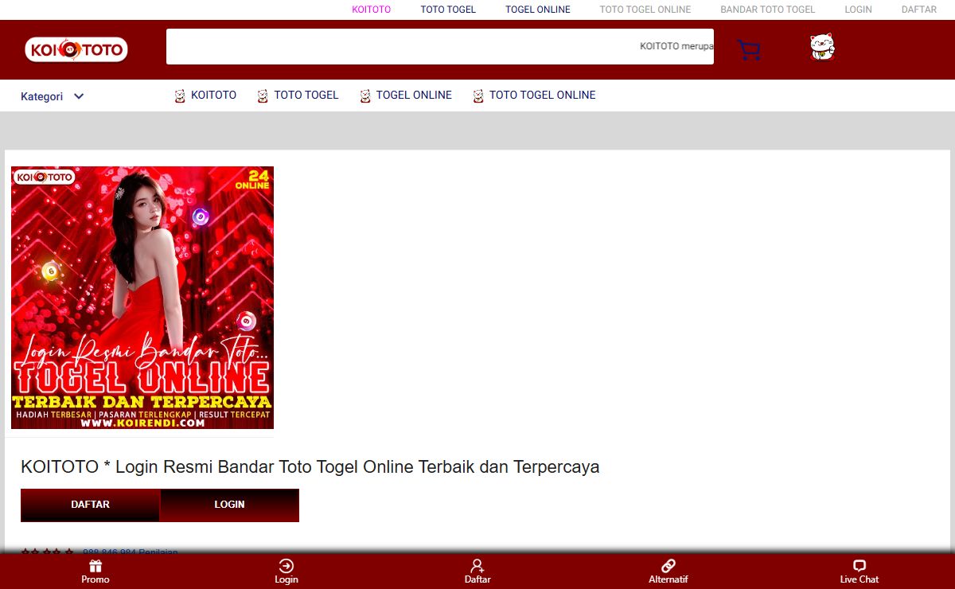This screenshot has width=955, height=589.
Task: Open the TOTO TOGEL navigation link text
Action: (306, 95)
